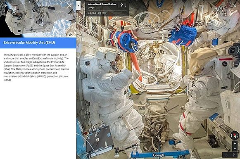This screenshot has height=159, width=240.
Task: Rotate view left with the arrow button
Action: pos(226,155)
